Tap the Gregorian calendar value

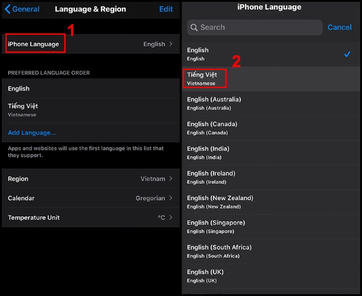click(x=150, y=198)
